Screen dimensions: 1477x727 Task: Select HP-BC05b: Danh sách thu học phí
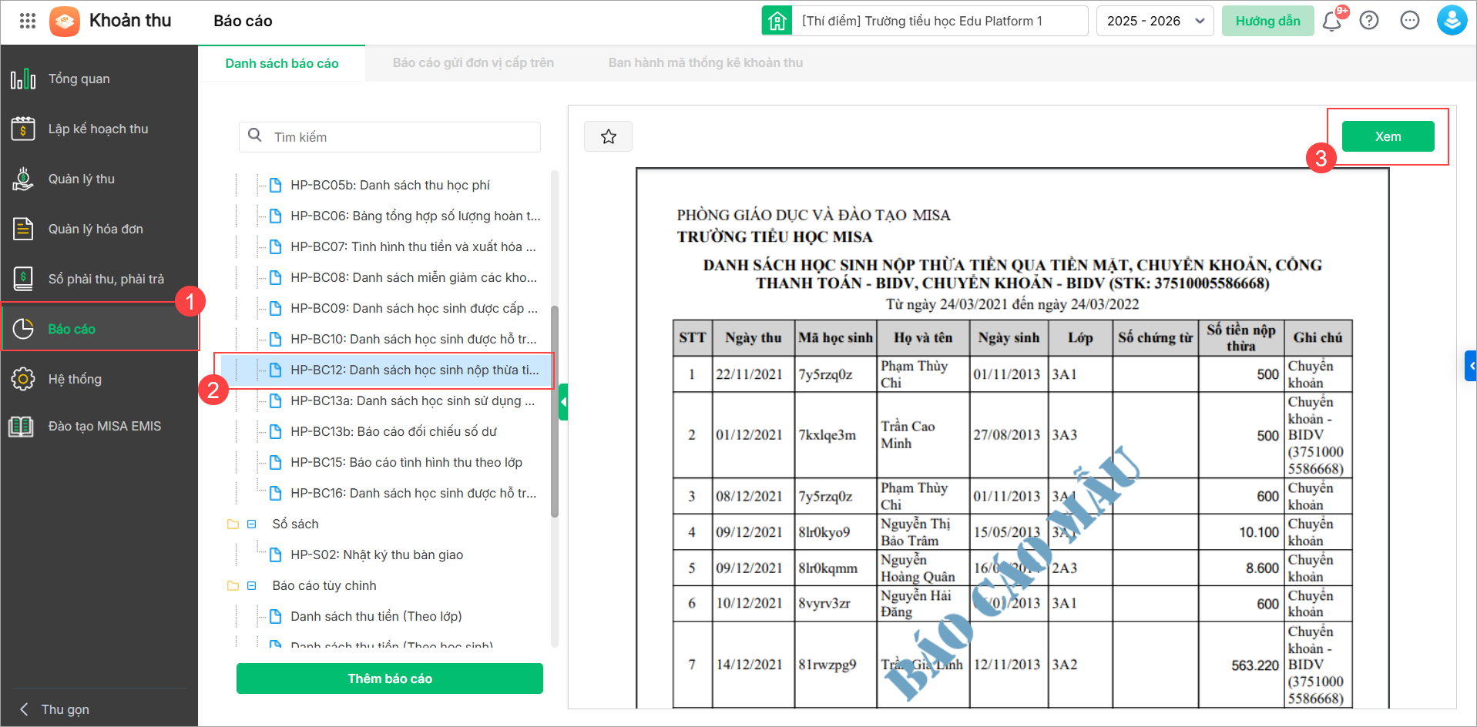390,185
